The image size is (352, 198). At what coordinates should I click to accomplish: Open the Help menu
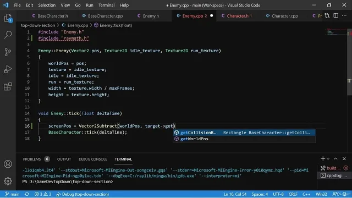pos(124,5)
